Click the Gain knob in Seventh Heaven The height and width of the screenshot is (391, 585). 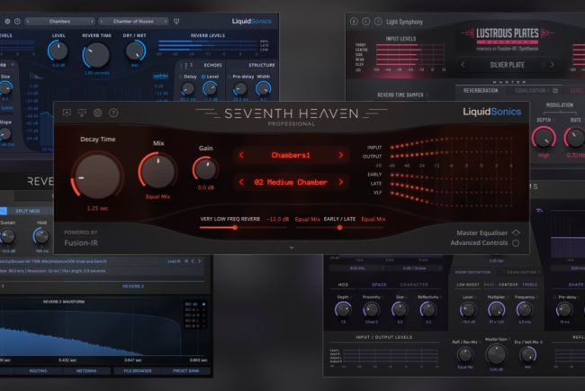coord(205,168)
